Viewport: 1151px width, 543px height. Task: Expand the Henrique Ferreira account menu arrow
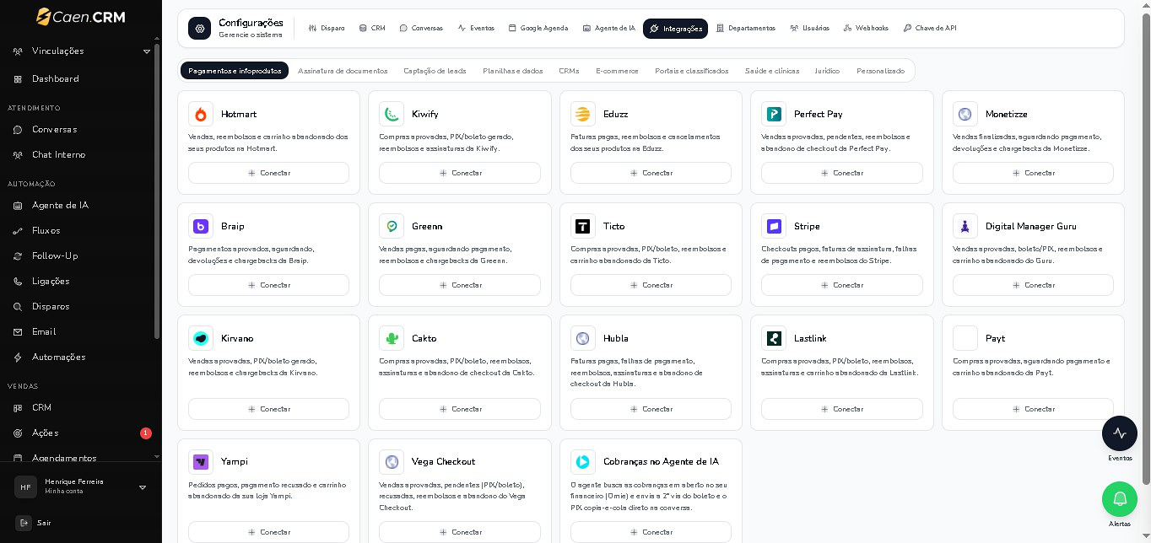143,487
